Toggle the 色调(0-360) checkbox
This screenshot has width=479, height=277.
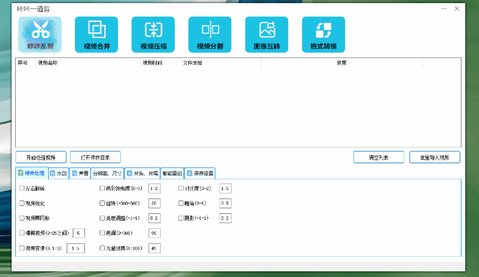click(102, 233)
